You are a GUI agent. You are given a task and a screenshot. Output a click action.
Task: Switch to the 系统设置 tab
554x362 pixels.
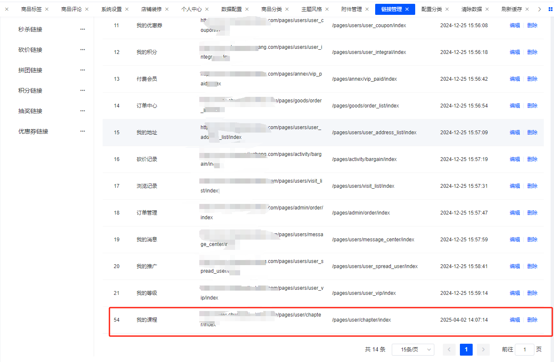click(112, 9)
